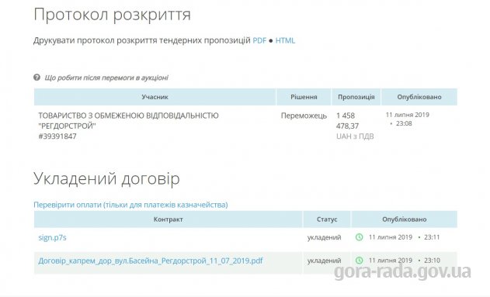Click the 'Учасник' column header
This screenshot has height=297, width=490.
155,97
